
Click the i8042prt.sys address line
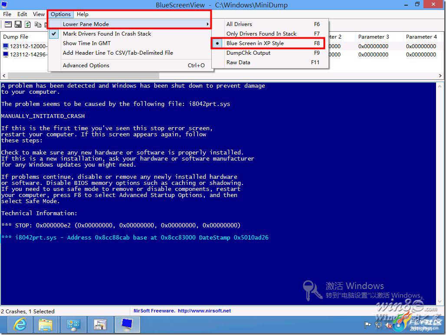click(x=135, y=237)
